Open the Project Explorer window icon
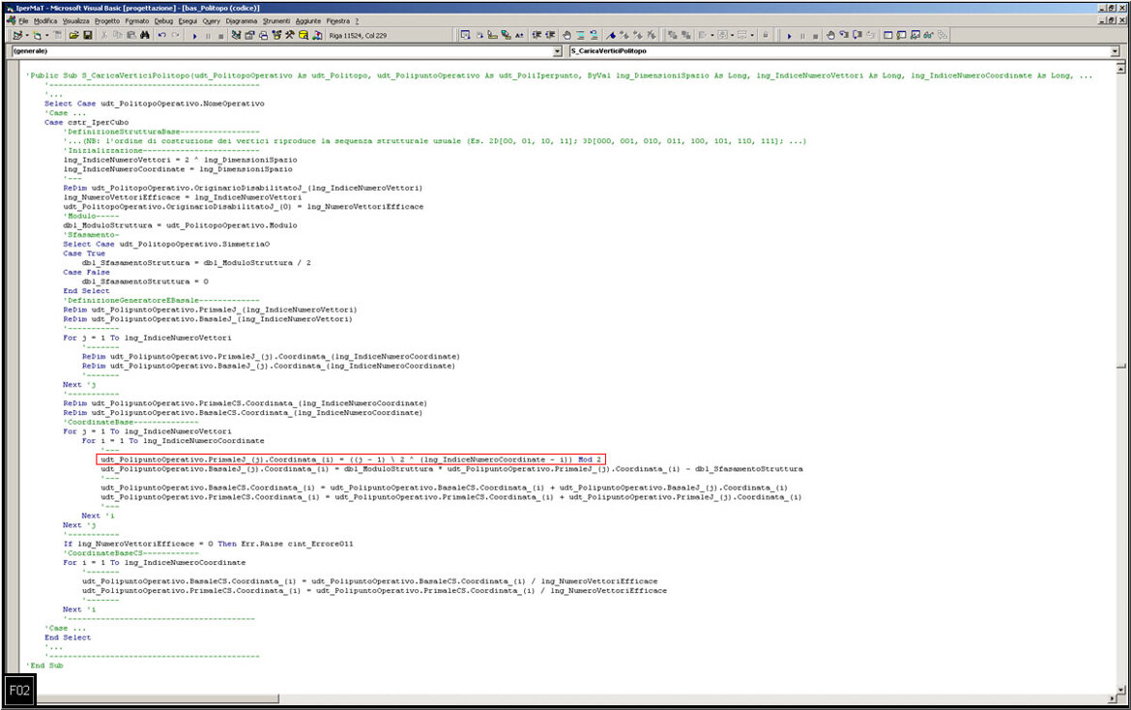Image resolution: width=1131 pixels, height=710 pixels. [237, 35]
